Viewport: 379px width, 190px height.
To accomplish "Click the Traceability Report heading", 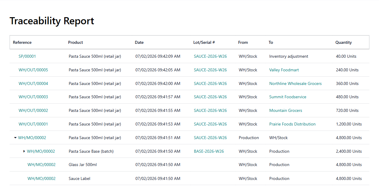I will click(x=52, y=21).
